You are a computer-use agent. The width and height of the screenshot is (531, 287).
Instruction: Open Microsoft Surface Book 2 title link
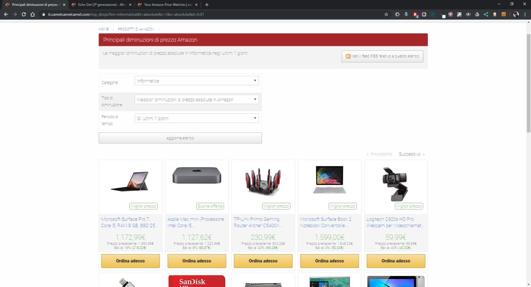click(x=326, y=222)
